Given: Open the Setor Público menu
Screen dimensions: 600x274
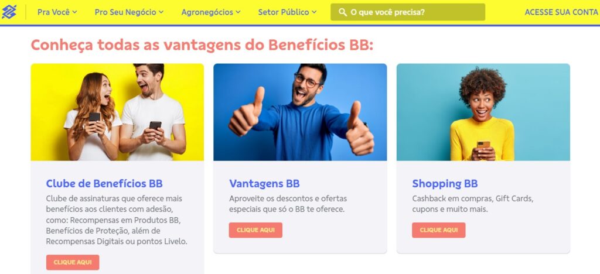Looking at the screenshot, I should click(x=287, y=12).
